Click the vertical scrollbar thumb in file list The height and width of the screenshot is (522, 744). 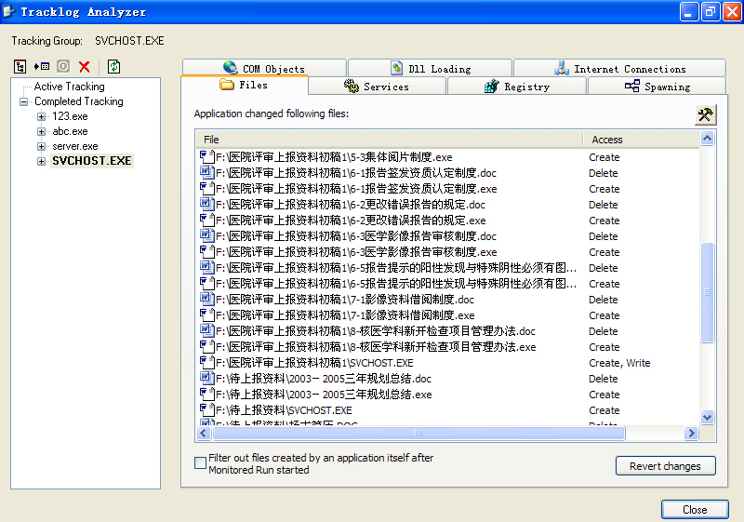coord(707,292)
